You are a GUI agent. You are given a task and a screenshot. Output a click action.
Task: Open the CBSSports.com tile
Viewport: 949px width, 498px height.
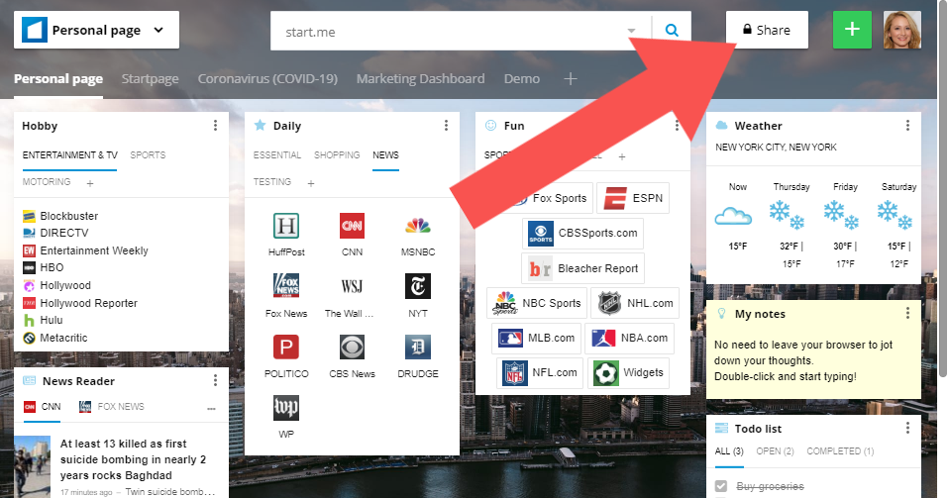point(582,233)
